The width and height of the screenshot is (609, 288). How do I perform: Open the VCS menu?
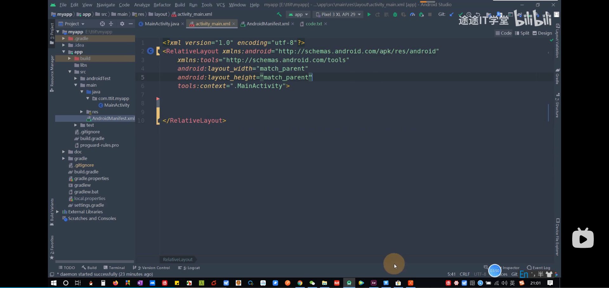pos(220,5)
